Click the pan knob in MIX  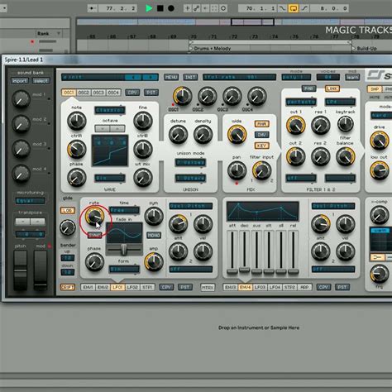(x=237, y=170)
